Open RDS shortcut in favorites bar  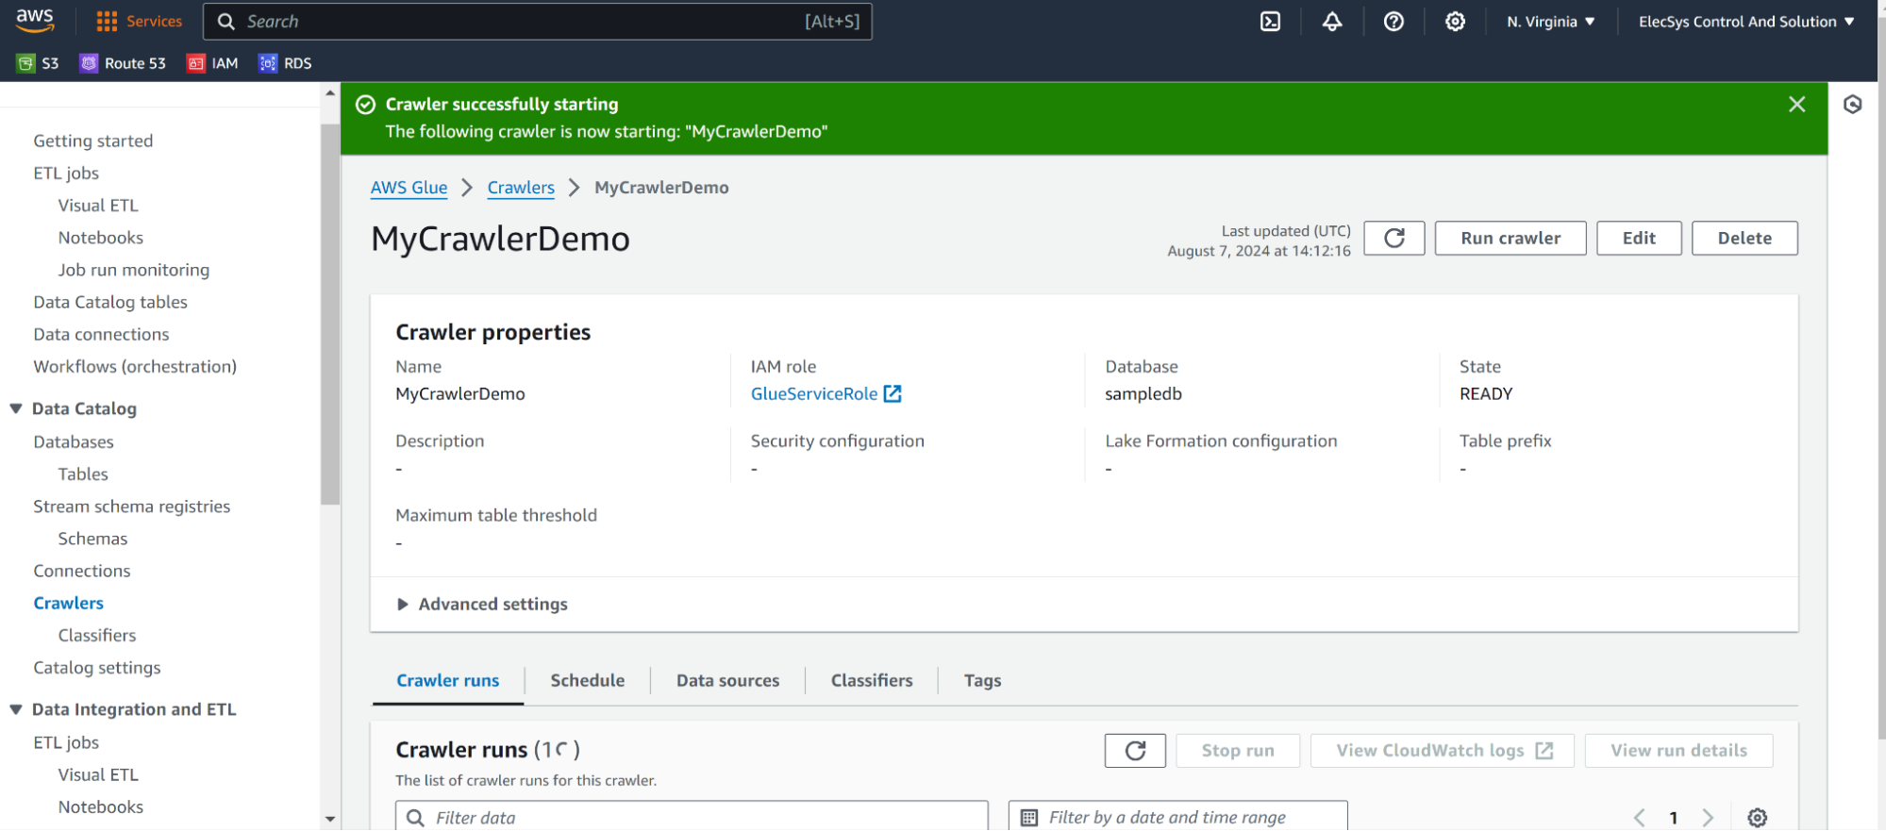(x=285, y=63)
